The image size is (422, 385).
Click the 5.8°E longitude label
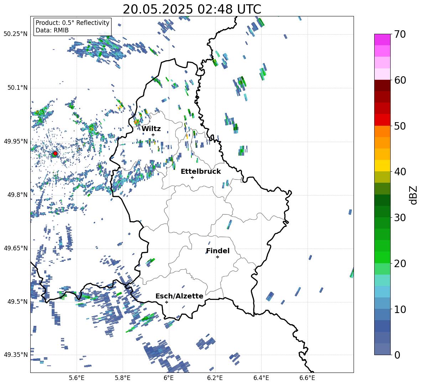coord(123,378)
